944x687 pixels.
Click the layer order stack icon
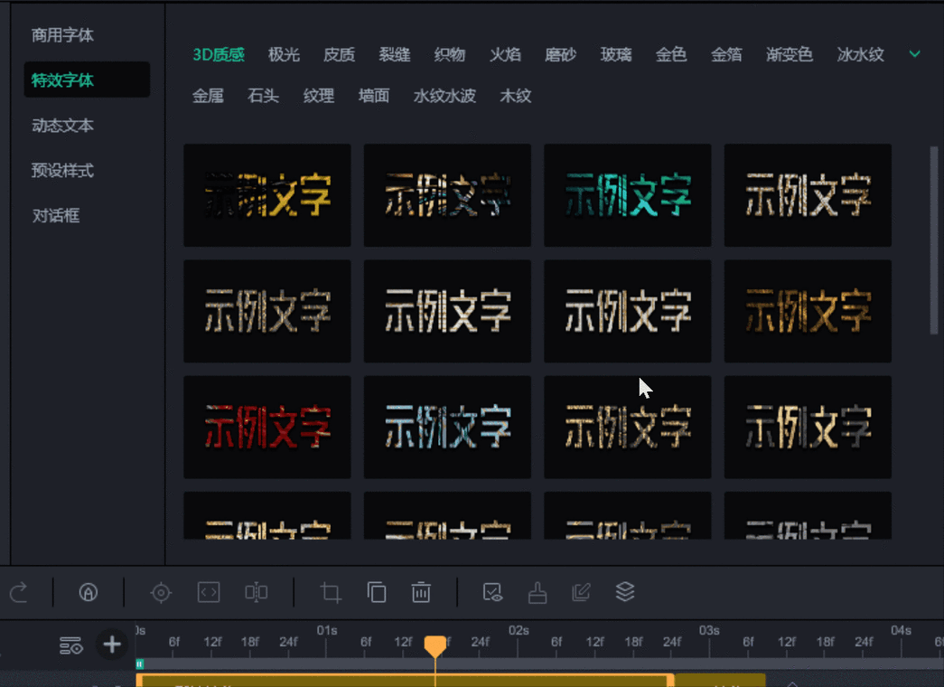pos(624,592)
